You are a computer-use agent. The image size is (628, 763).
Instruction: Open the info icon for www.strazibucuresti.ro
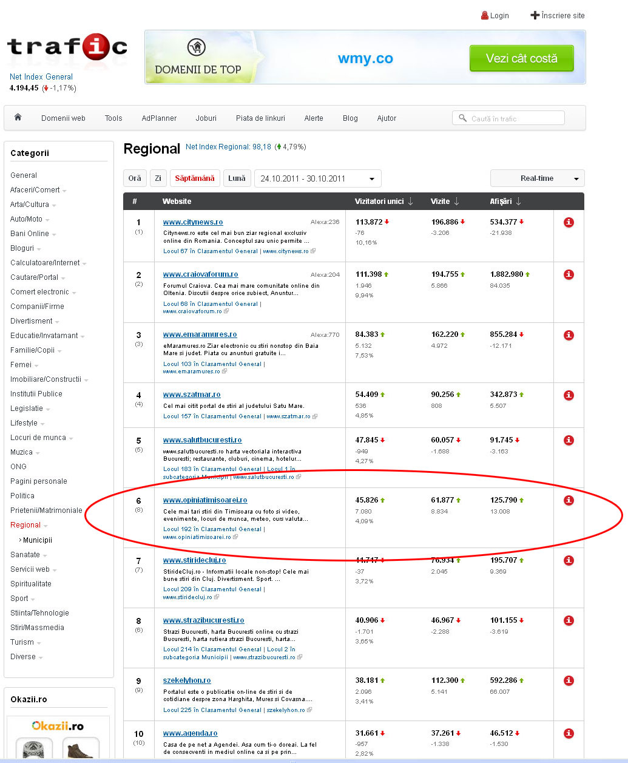(x=569, y=620)
